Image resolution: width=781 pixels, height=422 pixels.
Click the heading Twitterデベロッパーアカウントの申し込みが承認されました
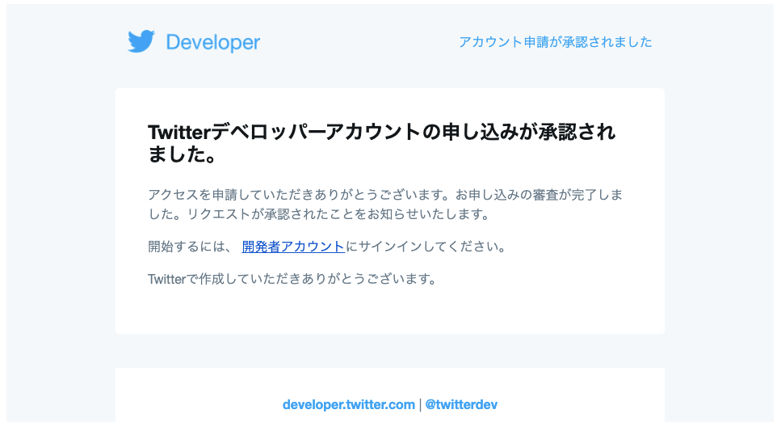point(381,143)
